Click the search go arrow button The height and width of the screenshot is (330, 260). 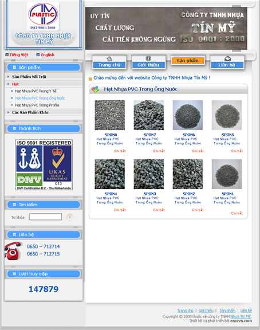coord(70,217)
